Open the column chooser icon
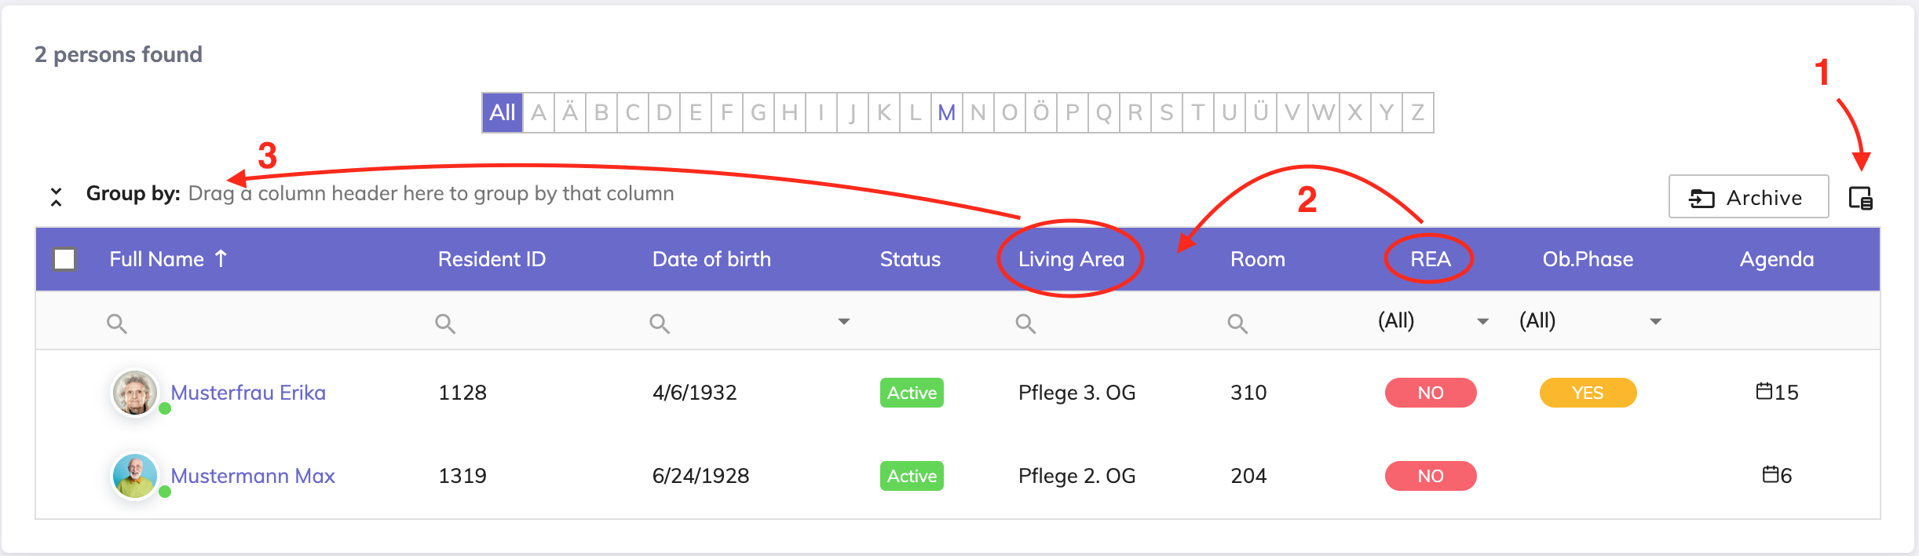 click(1860, 198)
